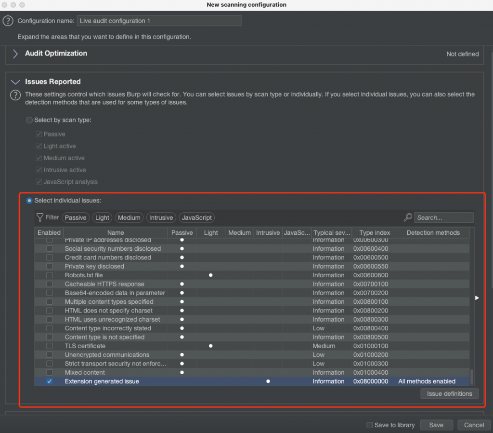Select the 'Base64-encoded data in parameter' row
This screenshot has width=493, height=433.
(252, 293)
